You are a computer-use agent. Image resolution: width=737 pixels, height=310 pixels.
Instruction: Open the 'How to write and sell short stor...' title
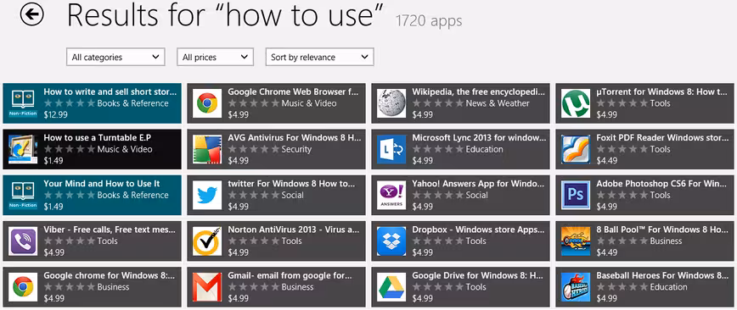tap(110, 92)
